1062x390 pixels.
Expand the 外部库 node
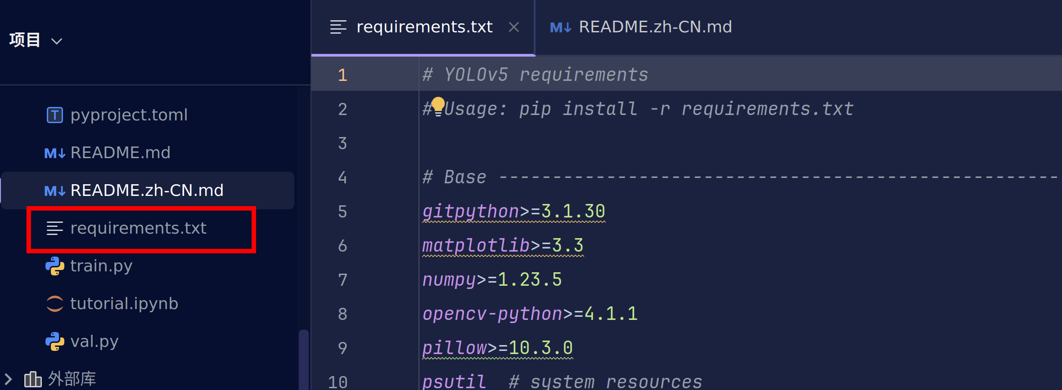tap(8, 379)
